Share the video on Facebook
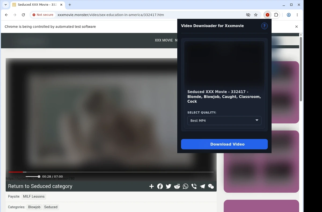This screenshot has width=322, height=212. (160, 186)
